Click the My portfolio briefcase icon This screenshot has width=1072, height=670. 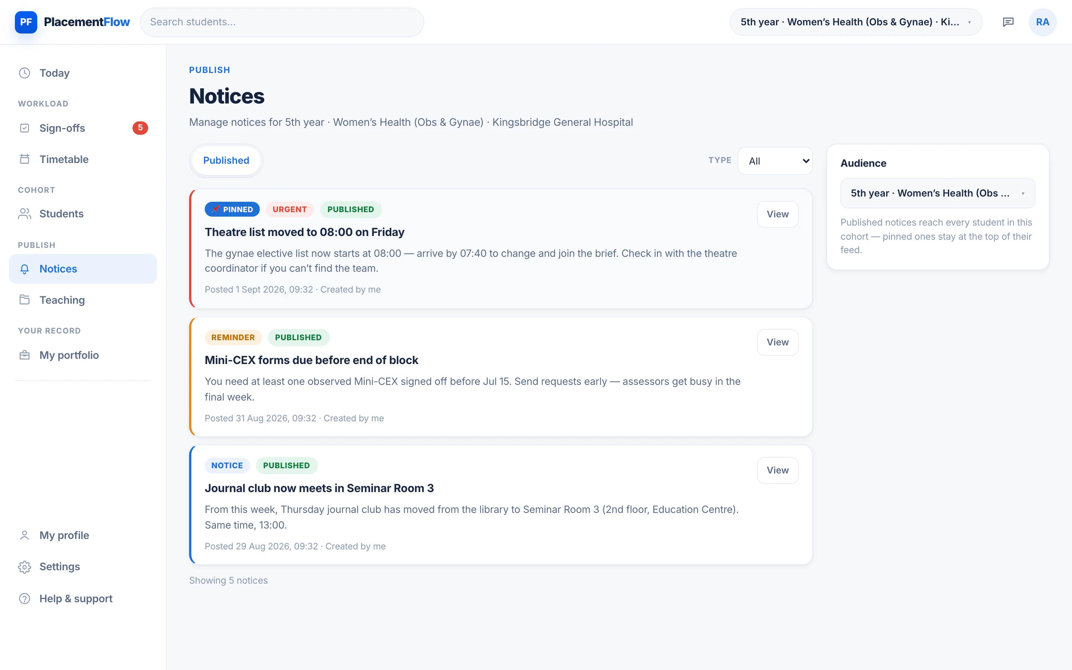(x=25, y=355)
